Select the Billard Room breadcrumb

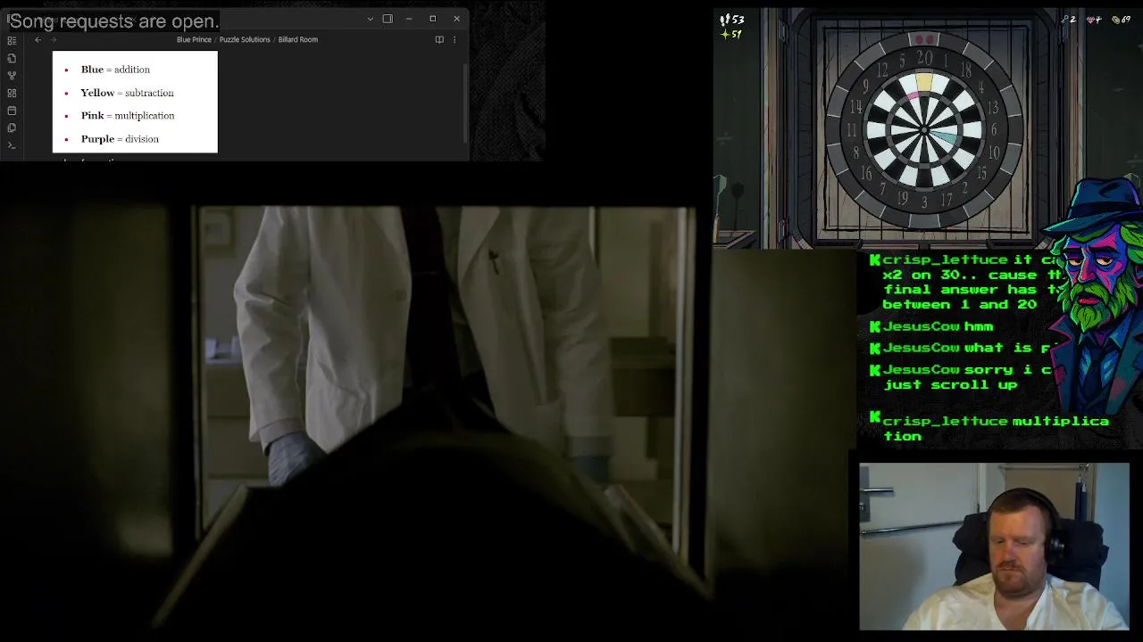click(297, 39)
